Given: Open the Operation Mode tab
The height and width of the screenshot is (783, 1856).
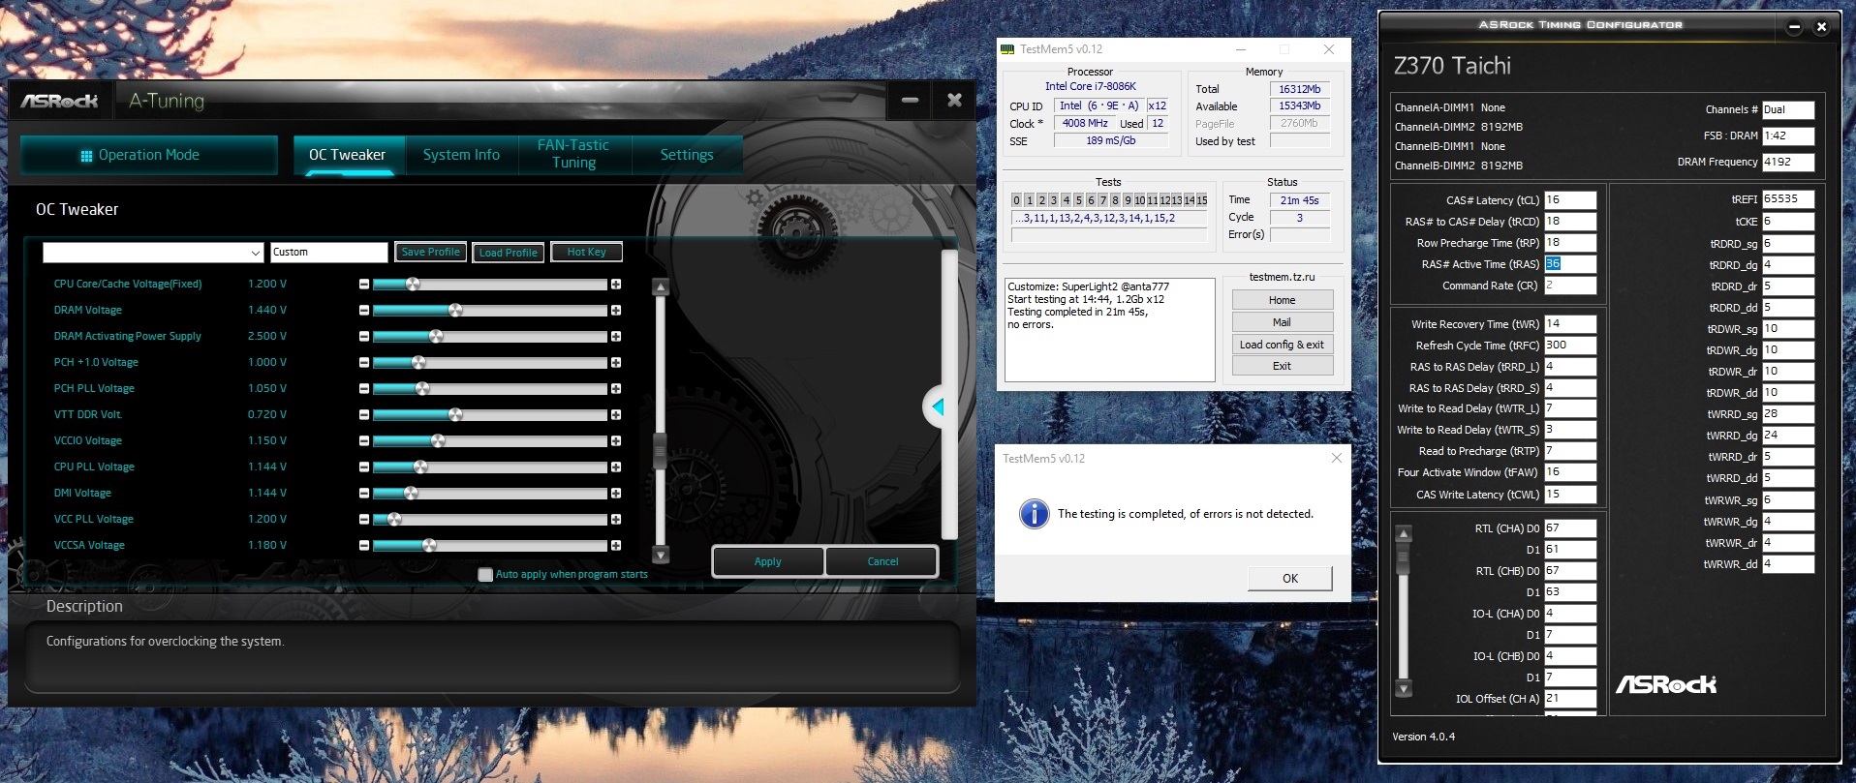Looking at the screenshot, I should (x=149, y=155).
